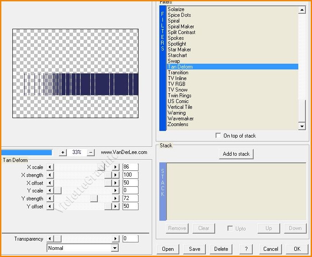312x257 pixels.
Task: Click the X strength left arrow
Action: click(50, 175)
